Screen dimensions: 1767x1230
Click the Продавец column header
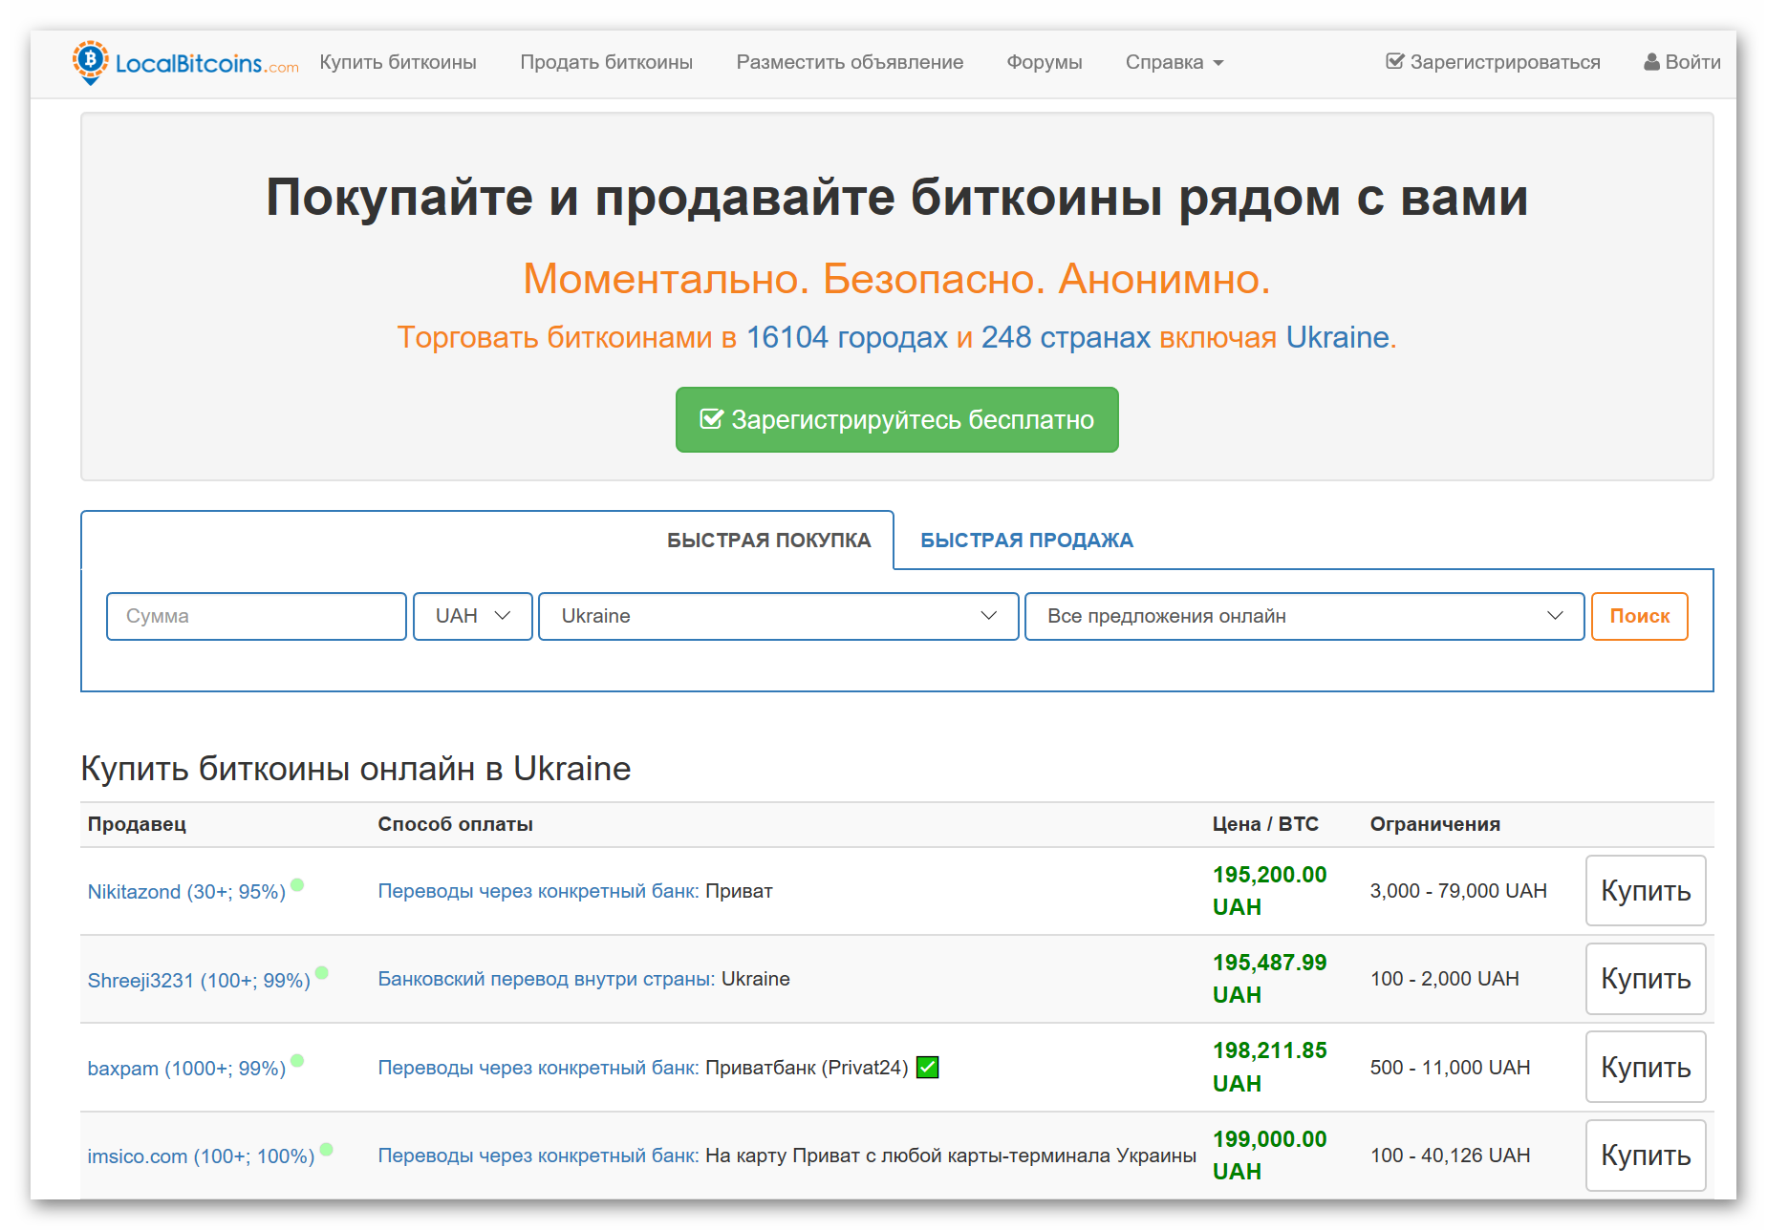coord(137,824)
